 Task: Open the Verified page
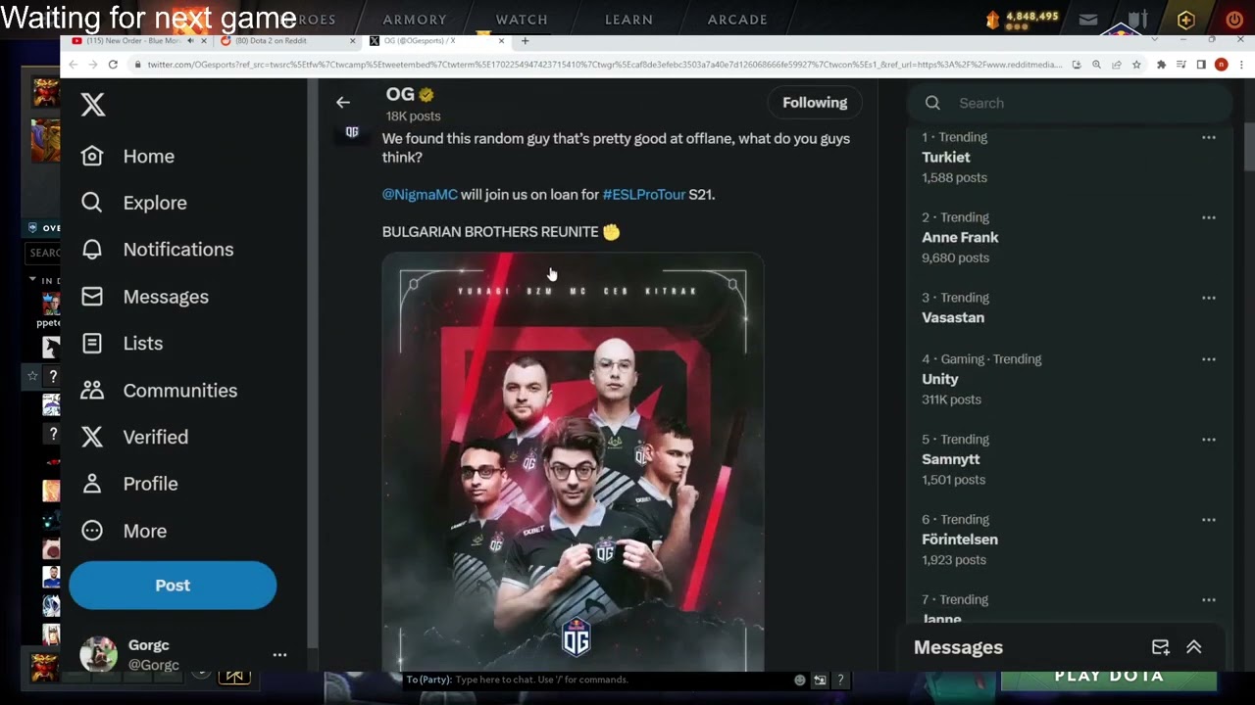(x=134, y=438)
